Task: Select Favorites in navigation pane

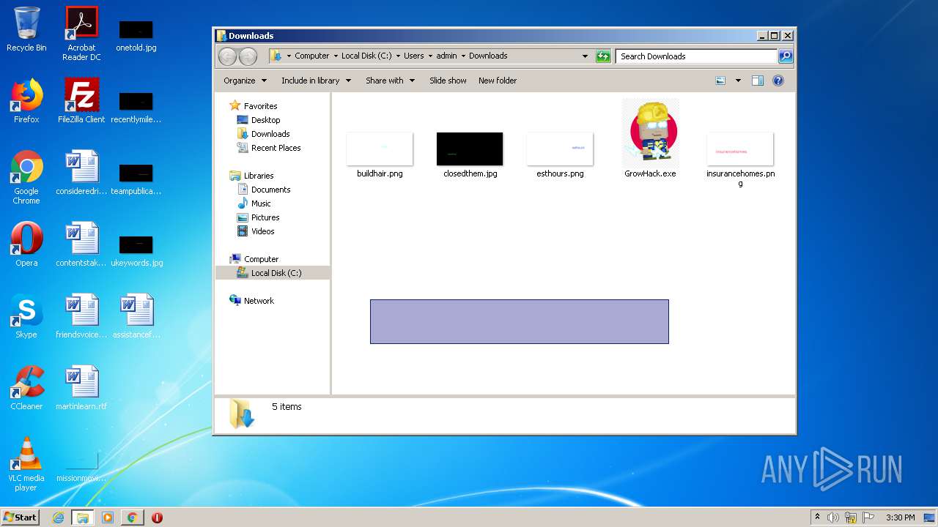Action: tap(260, 106)
